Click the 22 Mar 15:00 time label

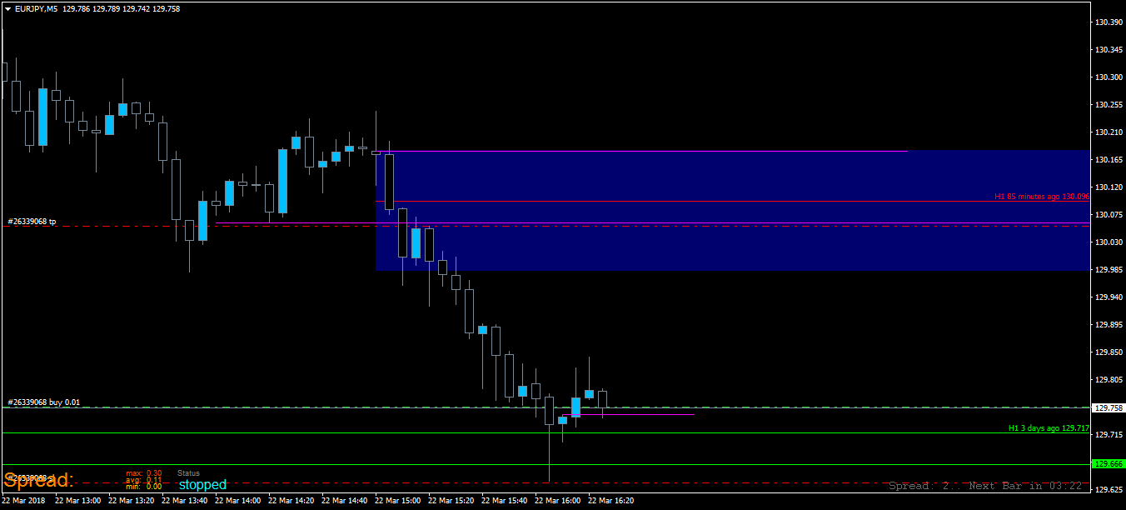click(396, 501)
